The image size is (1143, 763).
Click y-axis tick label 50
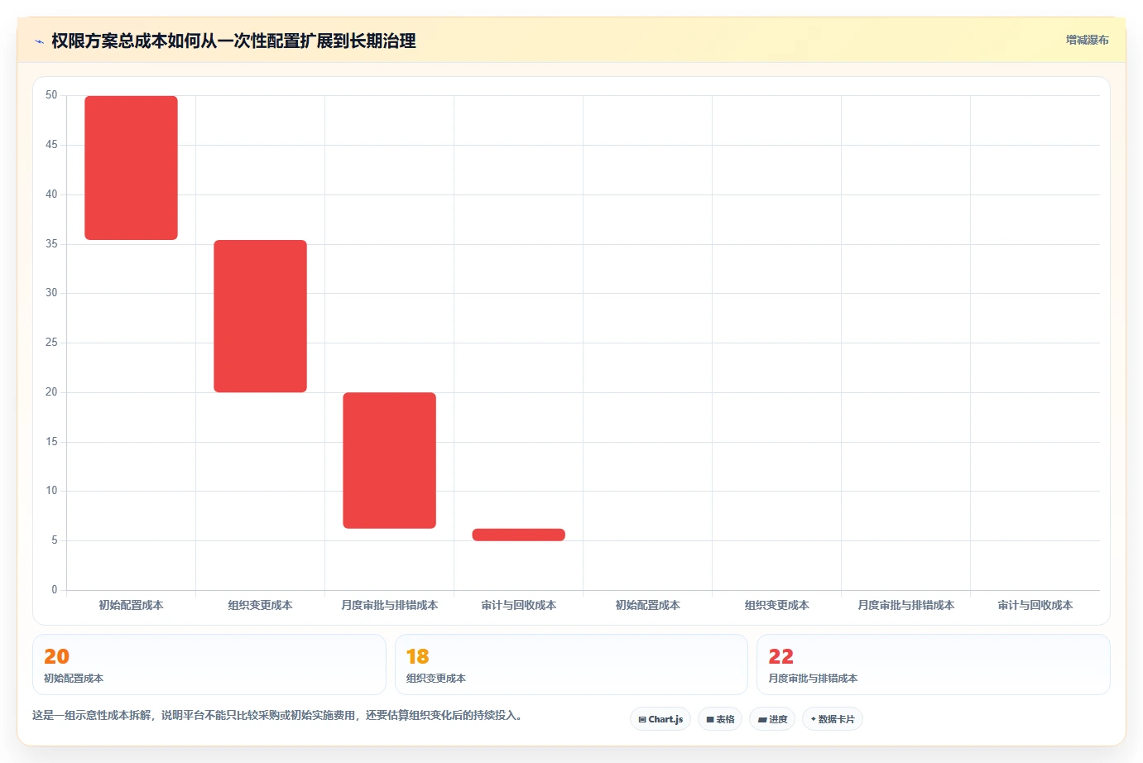coord(51,95)
